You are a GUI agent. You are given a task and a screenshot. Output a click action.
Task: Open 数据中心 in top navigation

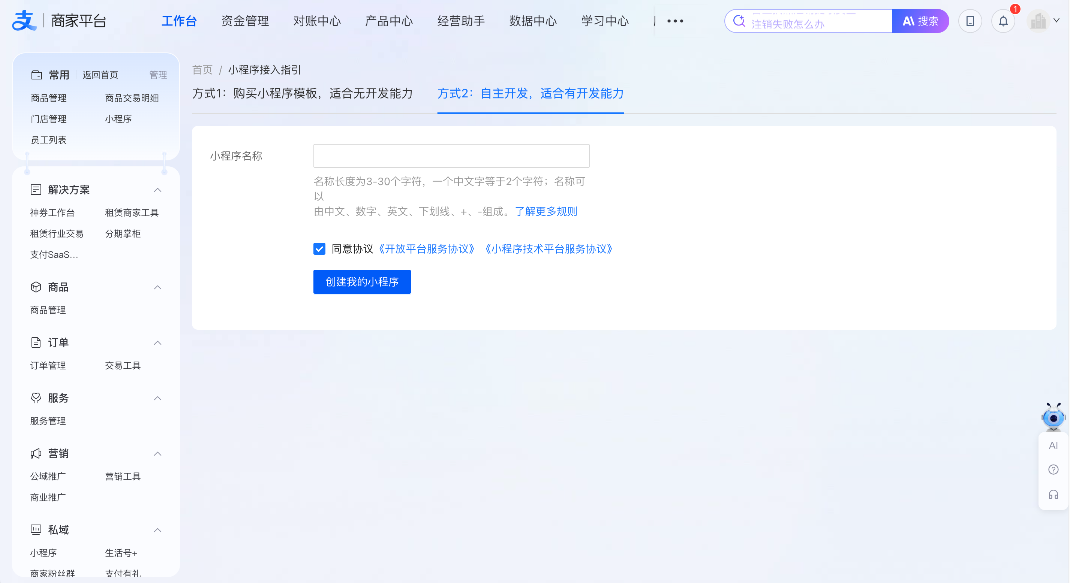(x=533, y=21)
